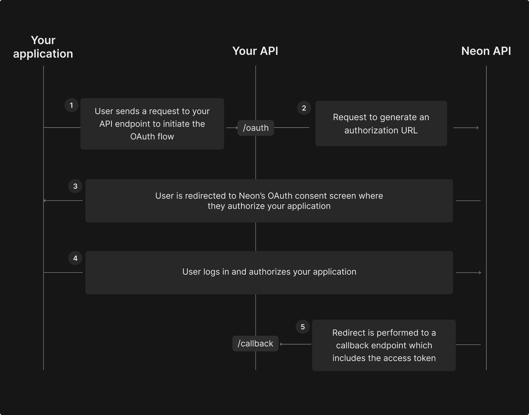Click the right arrow after the authorization URL box

466,128
